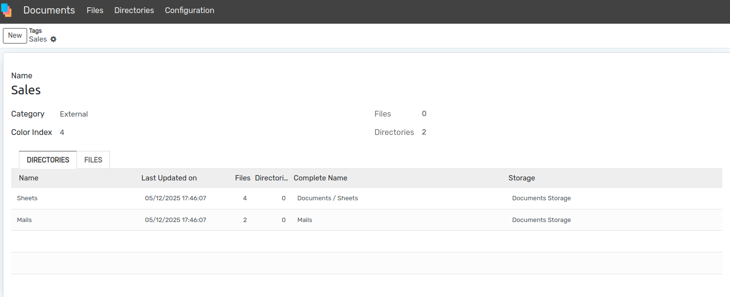Open the Sheets directory row
The height and width of the screenshot is (297, 730).
click(x=366, y=198)
